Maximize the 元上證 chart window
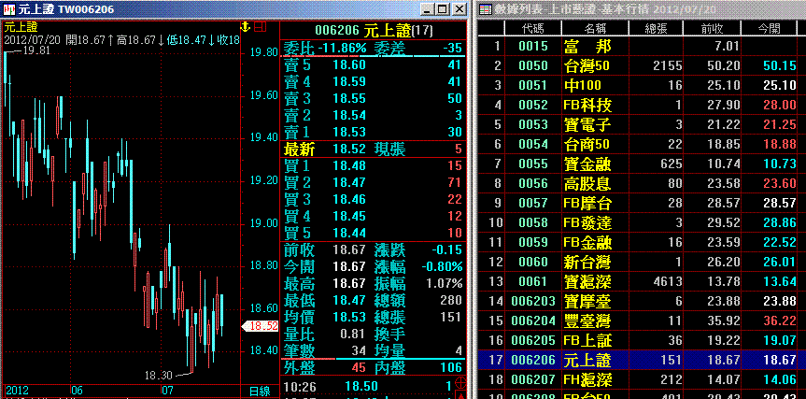This screenshot has height=399, width=806. click(x=442, y=8)
